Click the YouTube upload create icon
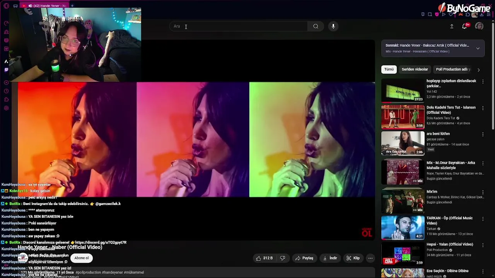The width and height of the screenshot is (495, 278). click(452, 26)
